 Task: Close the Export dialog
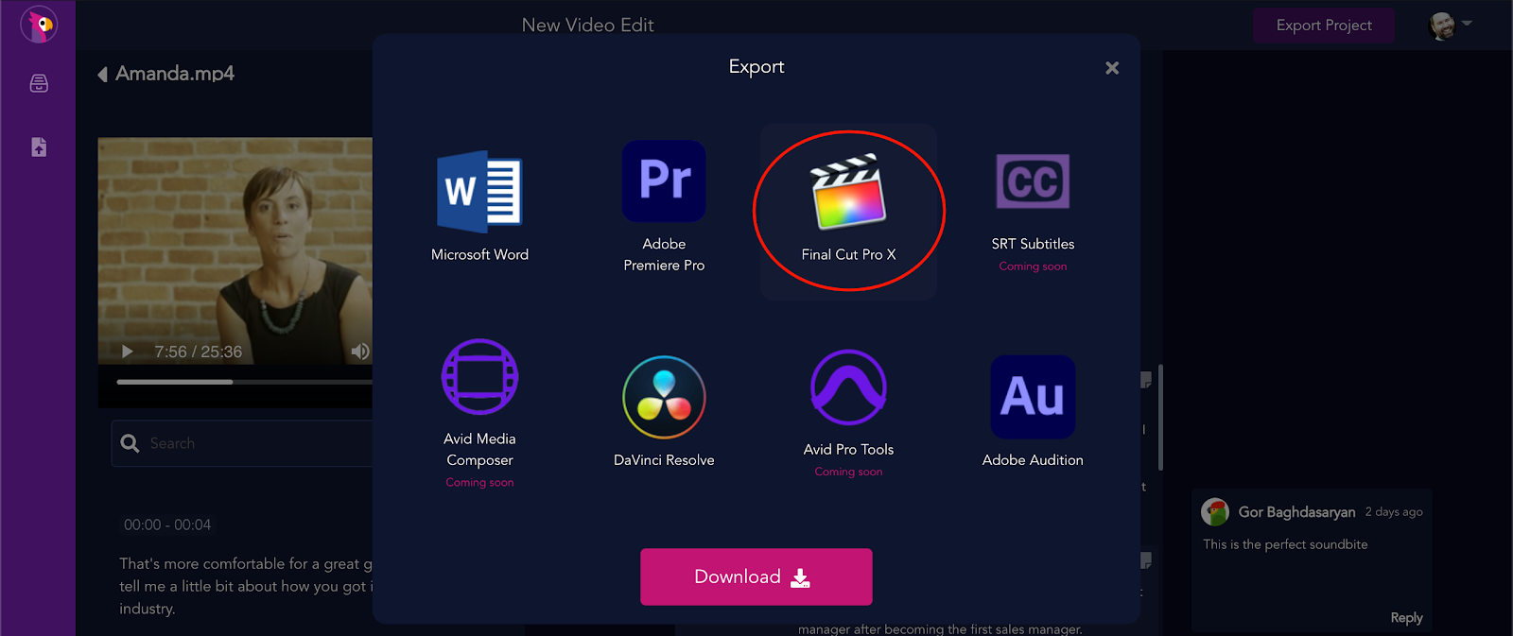(1112, 68)
